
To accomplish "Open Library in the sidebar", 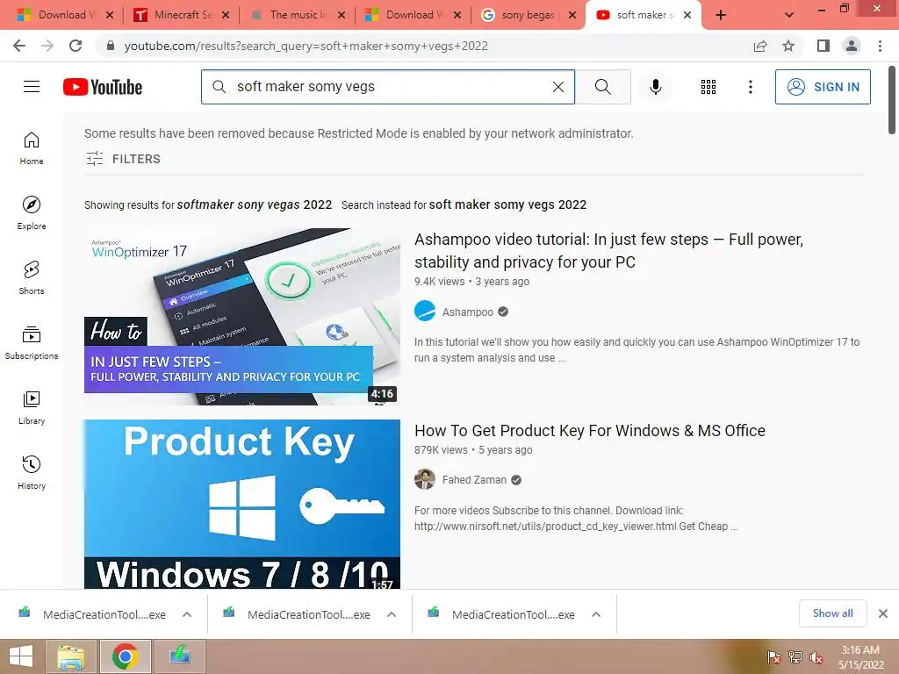I will coord(32,407).
